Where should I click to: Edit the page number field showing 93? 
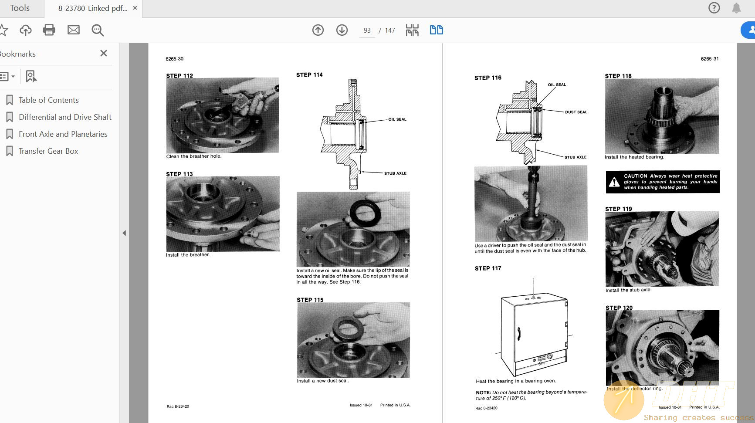(x=367, y=30)
